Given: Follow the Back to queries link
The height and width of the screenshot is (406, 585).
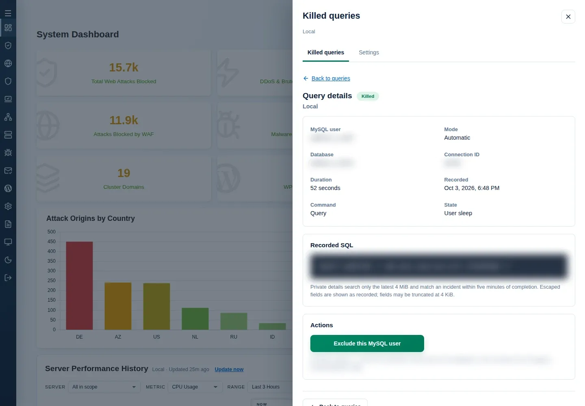Looking at the screenshot, I should pos(331,78).
